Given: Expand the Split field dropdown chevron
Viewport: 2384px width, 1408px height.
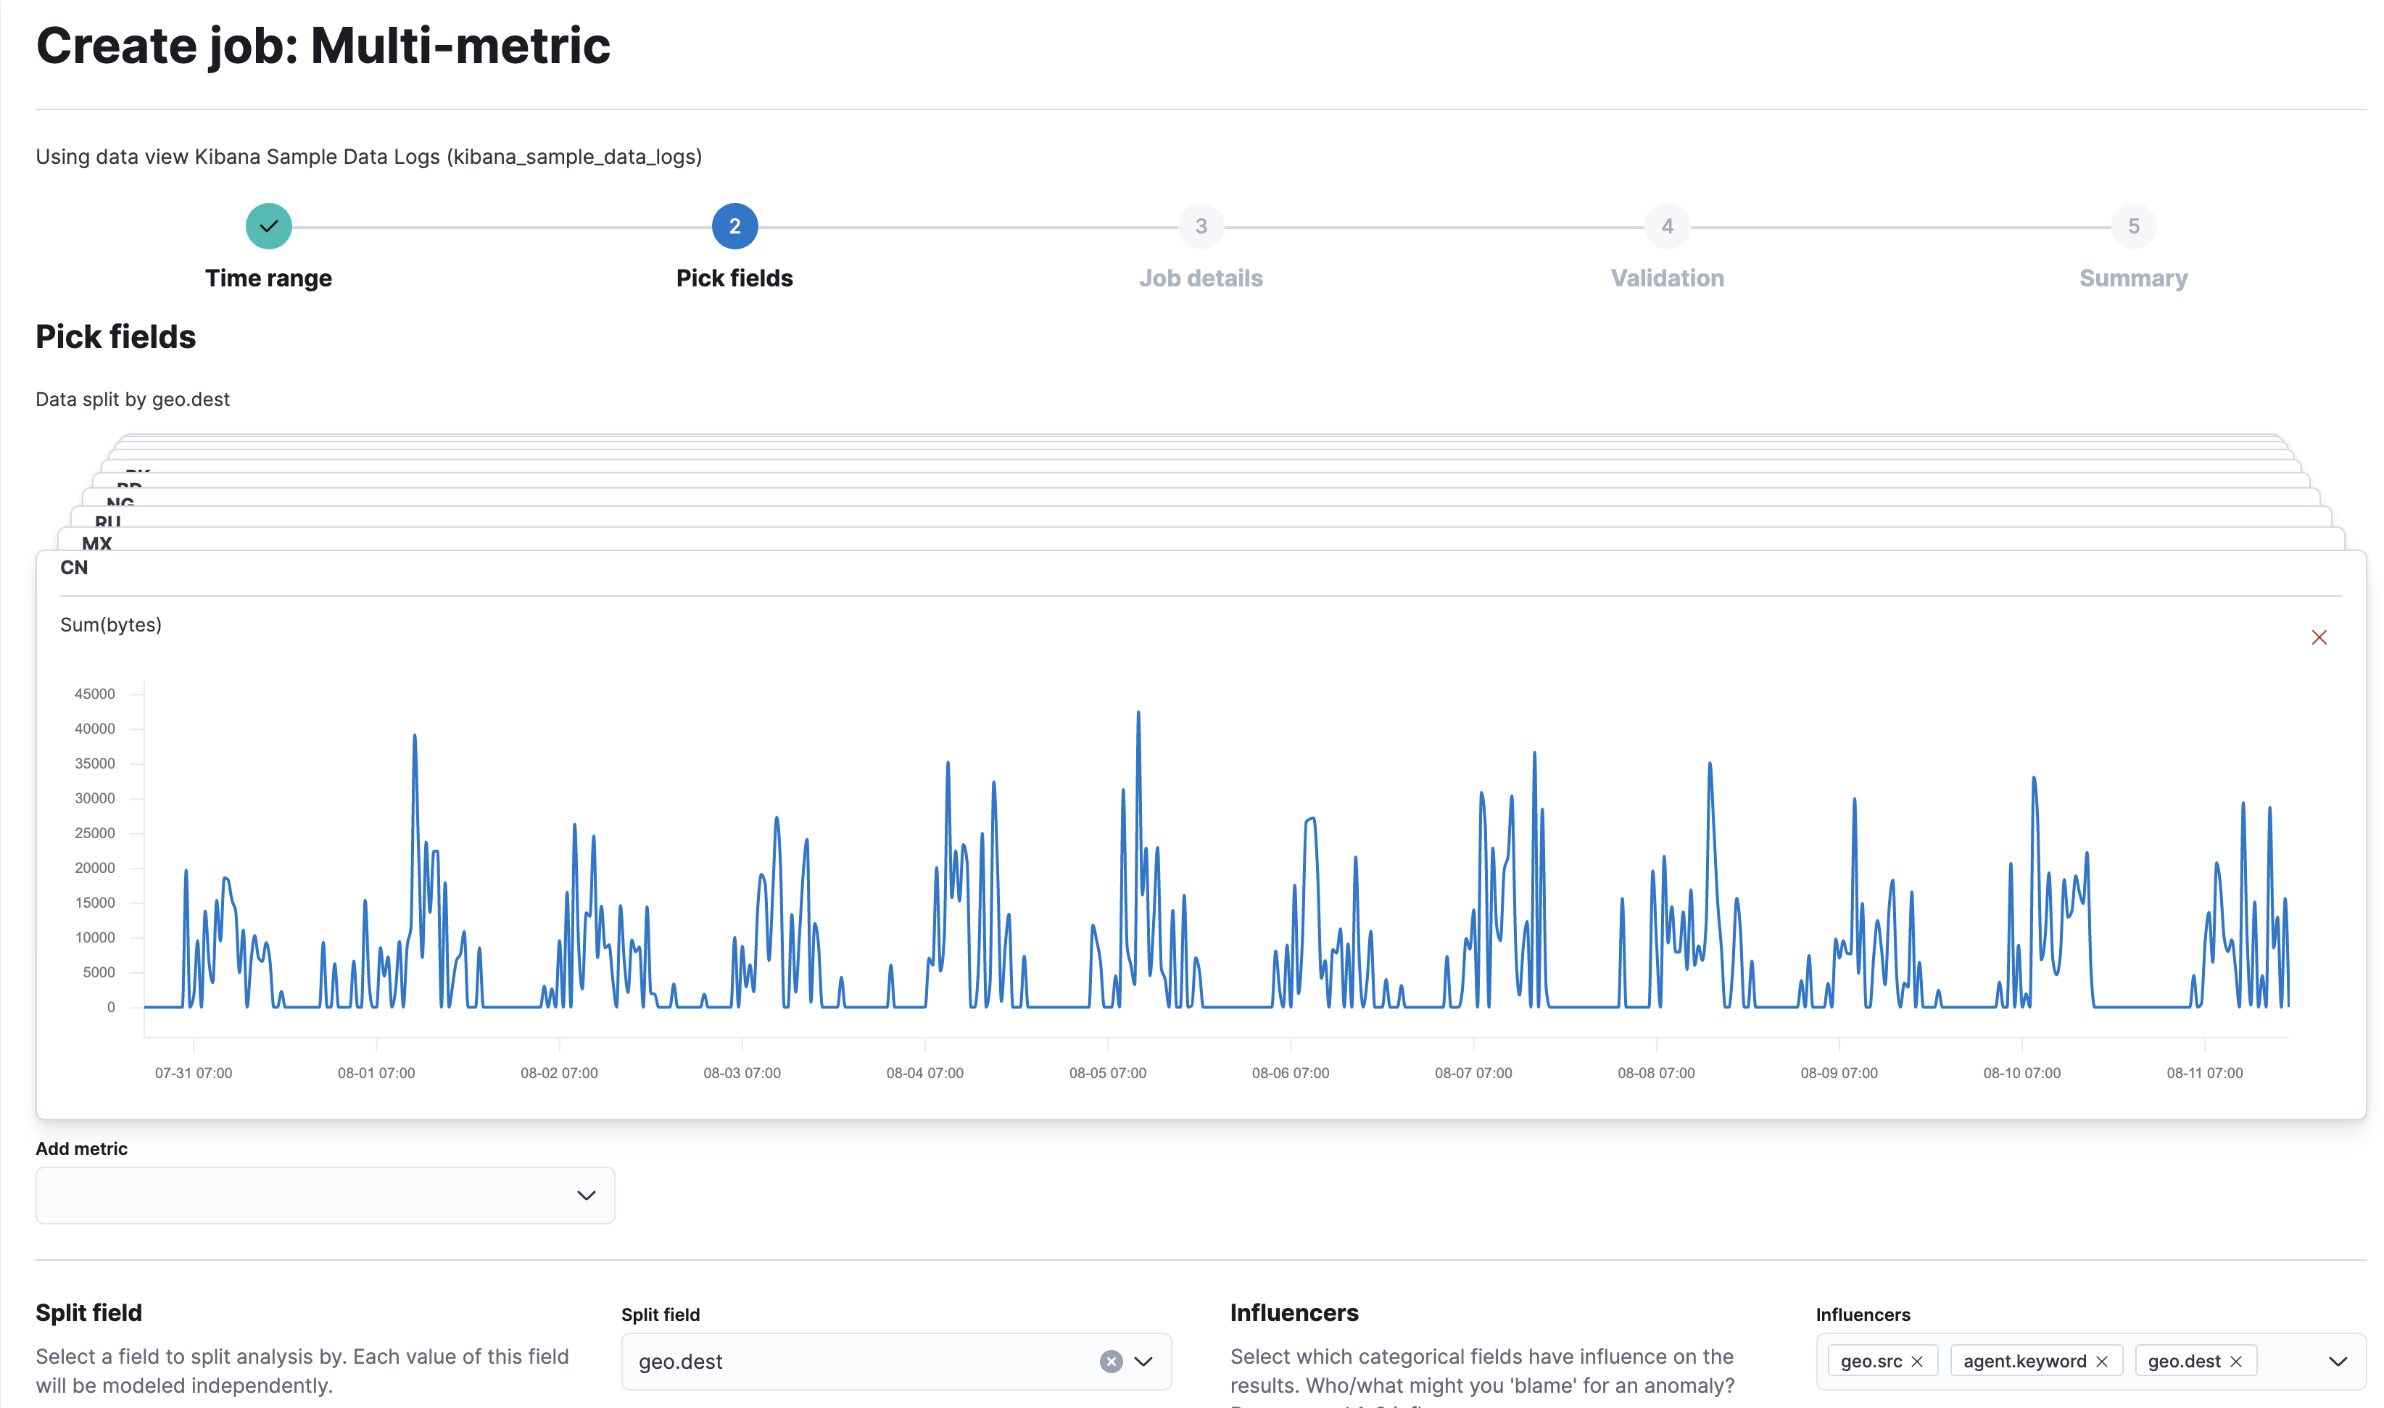Looking at the screenshot, I should 1144,1362.
